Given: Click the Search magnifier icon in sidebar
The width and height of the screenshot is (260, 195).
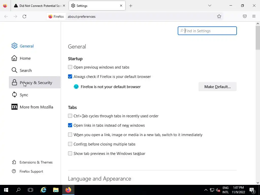Looking at the screenshot, I should tap(14, 70).
